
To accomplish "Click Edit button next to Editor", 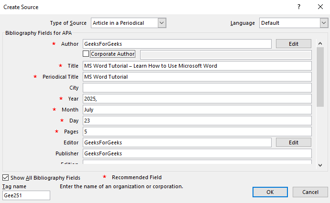I will coord(293,142).
